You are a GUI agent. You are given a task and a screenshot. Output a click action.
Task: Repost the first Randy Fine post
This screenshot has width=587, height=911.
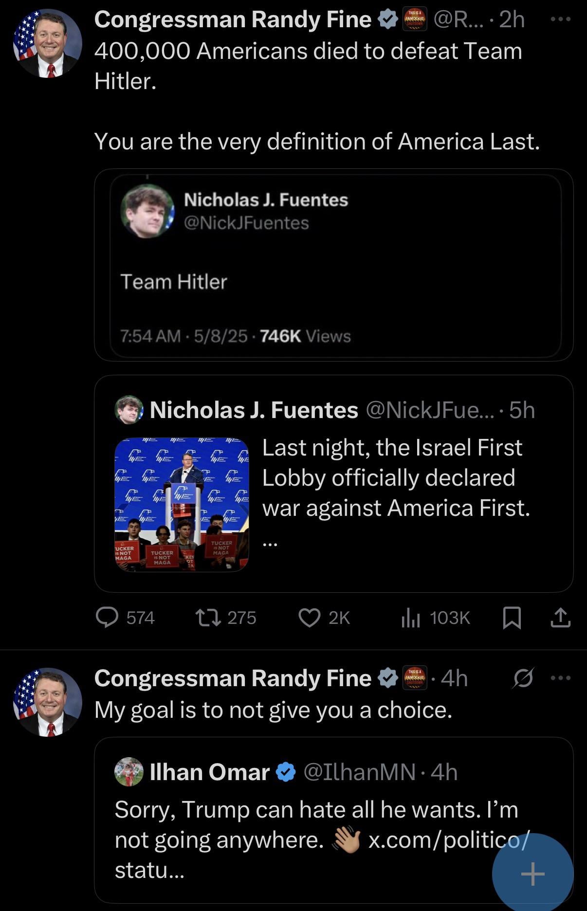click(208, 618)
